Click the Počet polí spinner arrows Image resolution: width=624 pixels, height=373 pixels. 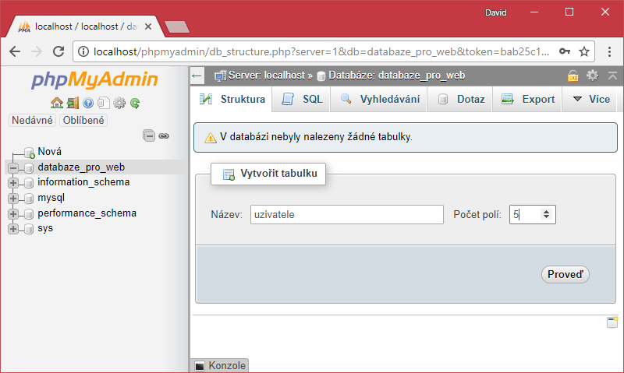tap(547, 214)
